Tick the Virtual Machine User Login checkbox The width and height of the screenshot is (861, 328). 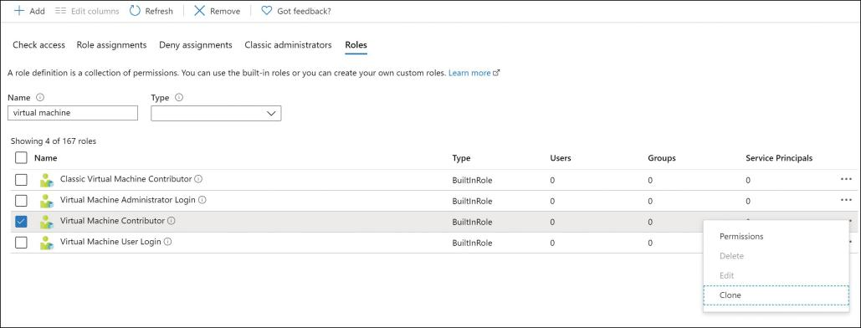pyautogui.click(x=21, y=243)
